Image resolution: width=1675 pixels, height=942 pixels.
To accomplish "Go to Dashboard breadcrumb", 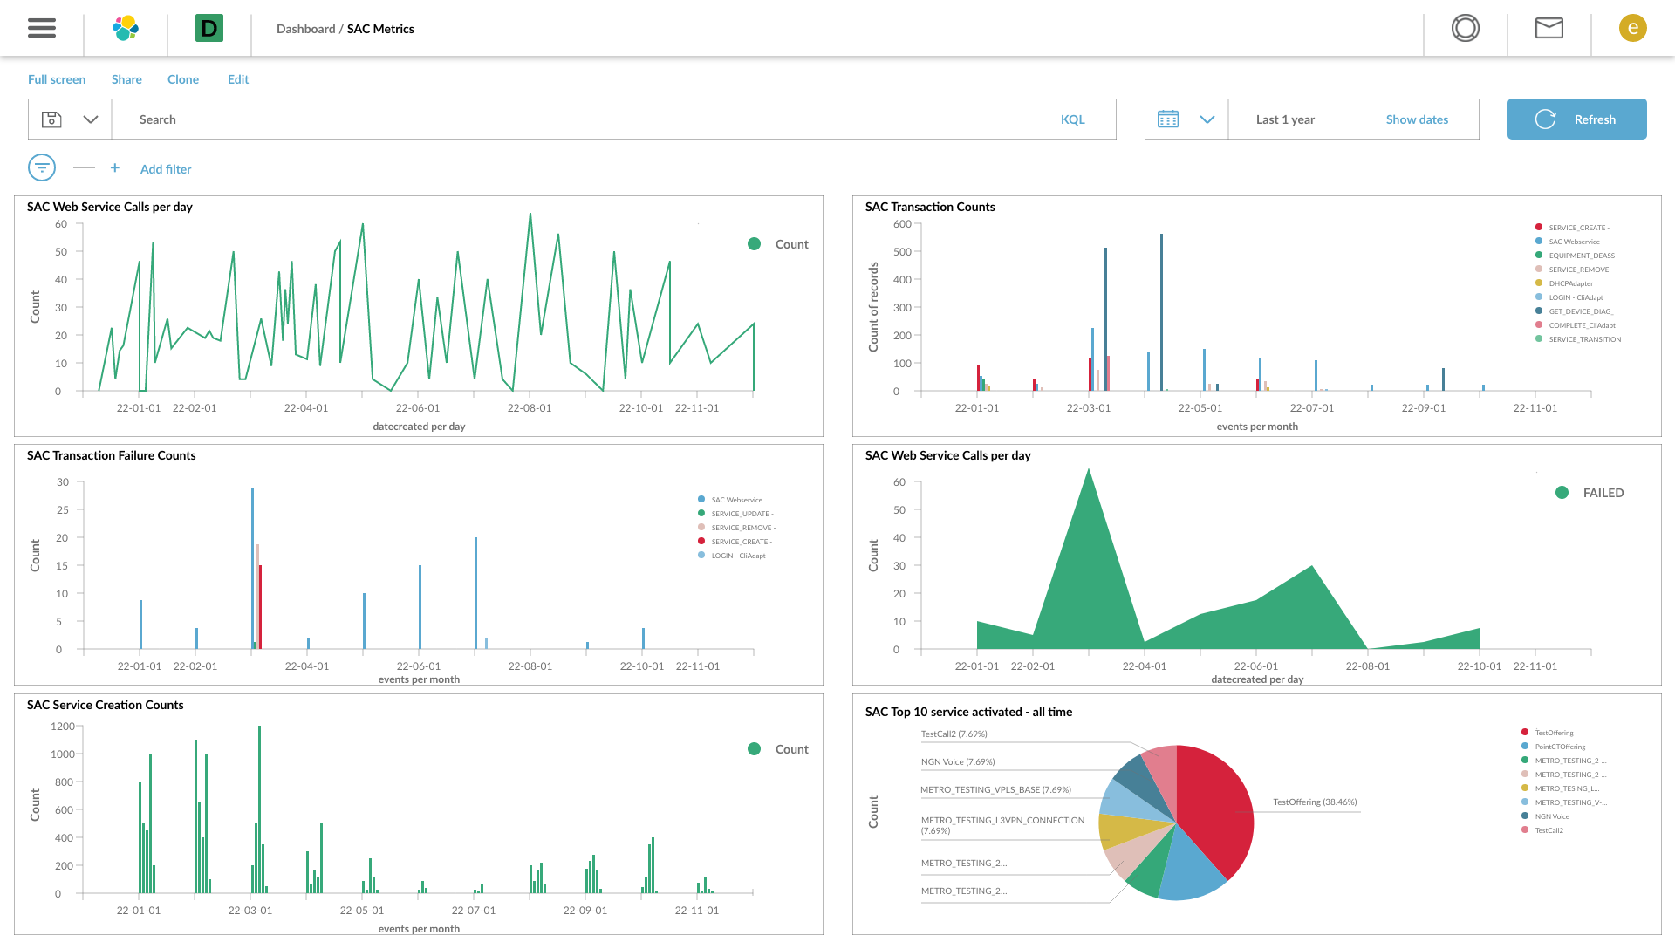I will coord(305,29).
